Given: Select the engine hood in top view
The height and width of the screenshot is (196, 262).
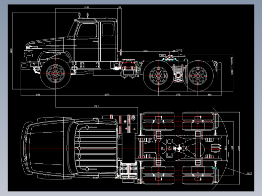Looking at the screenshot, I should pos(45,148).
